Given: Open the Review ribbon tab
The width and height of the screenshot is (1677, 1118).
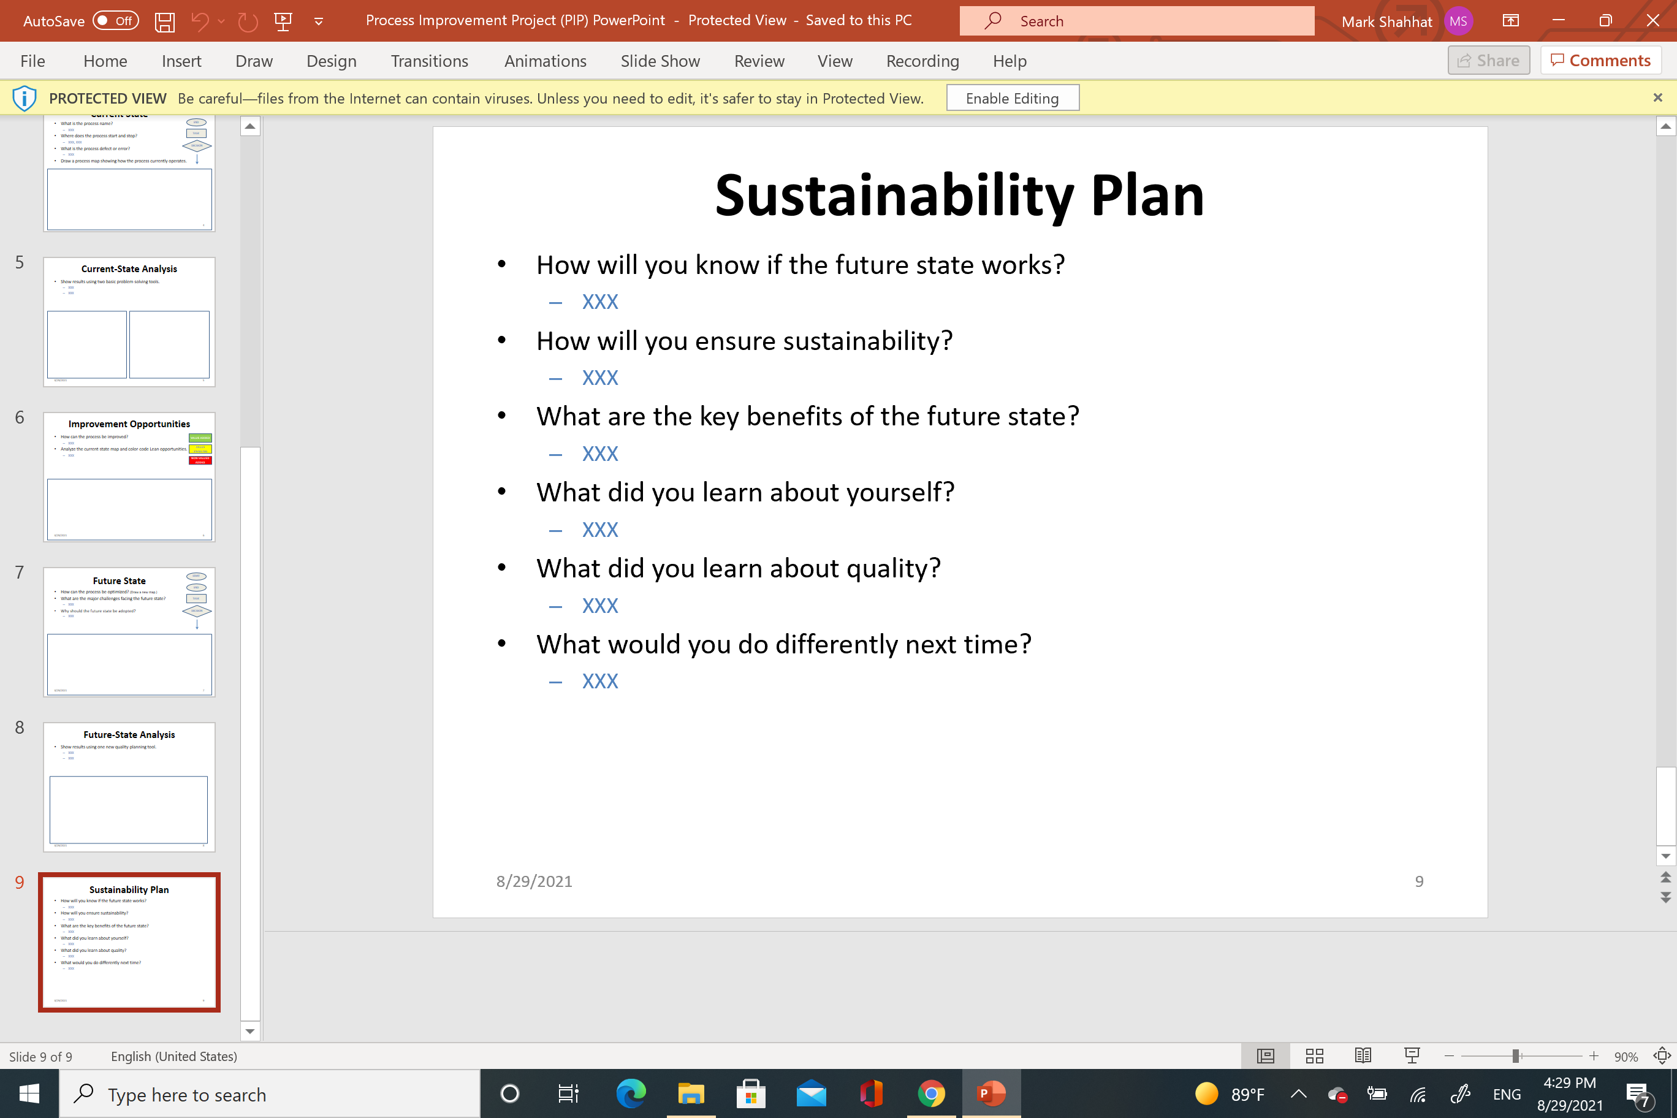Looking at the screenshot, I should 759,61.
